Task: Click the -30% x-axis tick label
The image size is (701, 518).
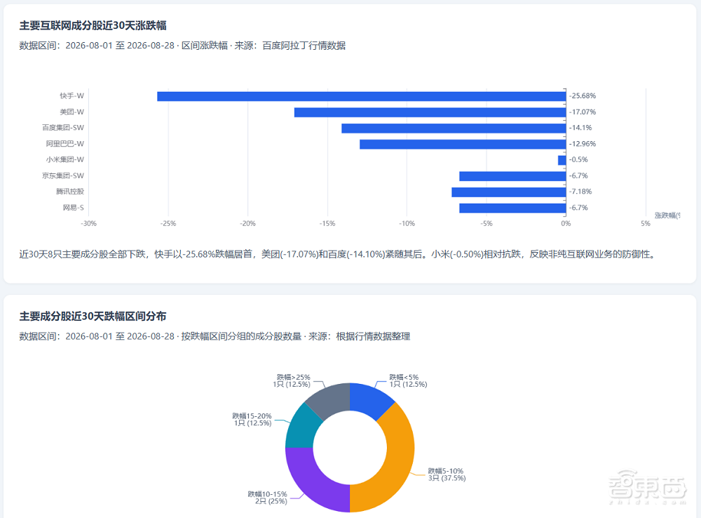Action: pos(88,223)
